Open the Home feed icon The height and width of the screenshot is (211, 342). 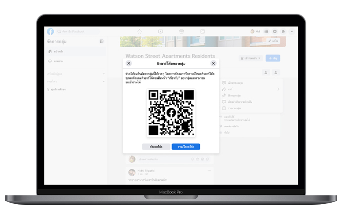[x=140, y=32]
